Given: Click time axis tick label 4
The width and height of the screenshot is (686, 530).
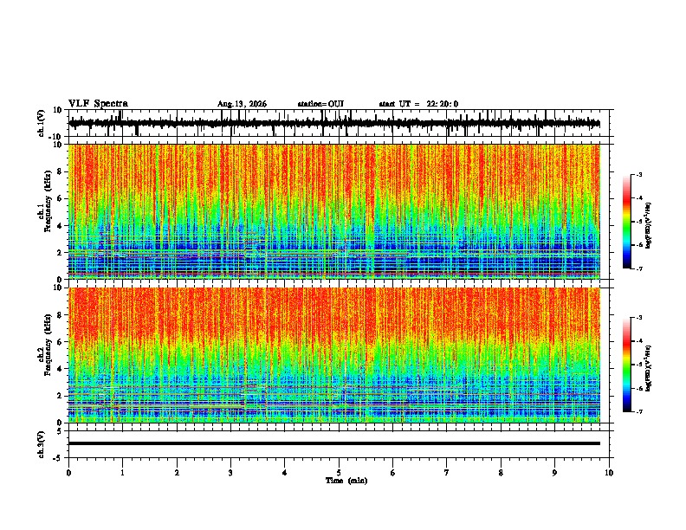Looking at the screenshot, I should click(285, 473).
